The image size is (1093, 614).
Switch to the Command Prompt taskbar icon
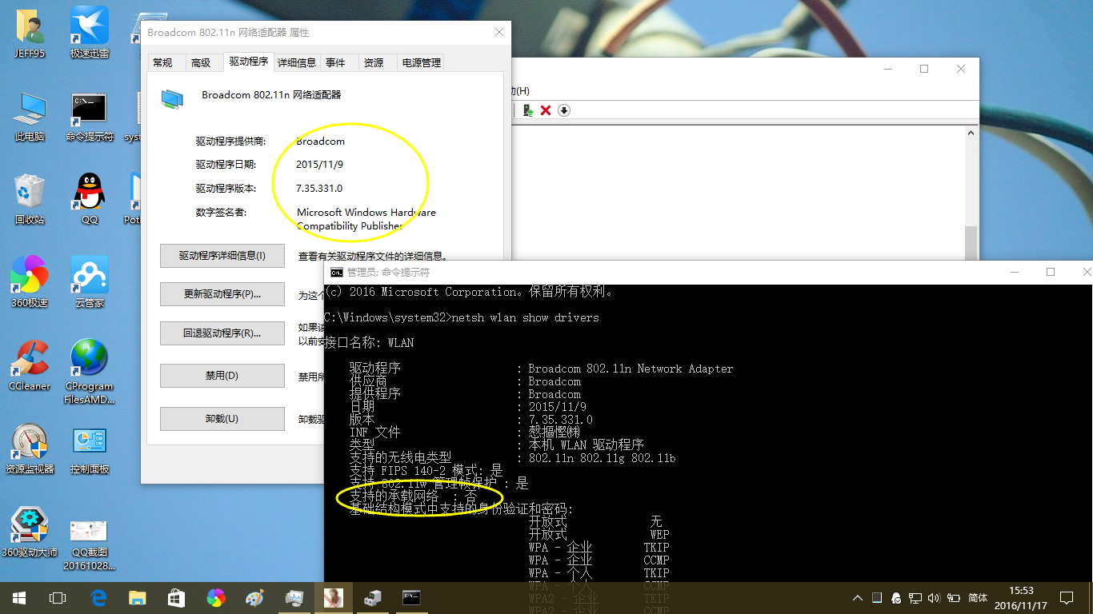point(411,597)
